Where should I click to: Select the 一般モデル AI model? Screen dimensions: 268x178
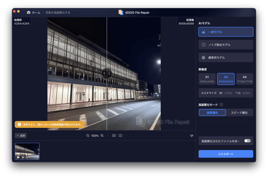click(226, 32)
